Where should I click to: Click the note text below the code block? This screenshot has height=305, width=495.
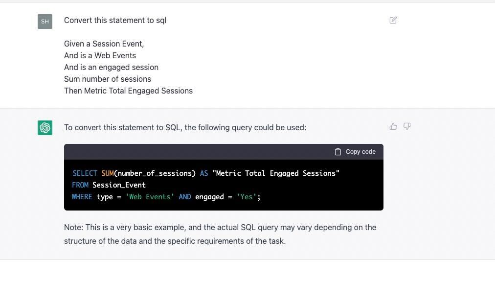pos(220,234)
